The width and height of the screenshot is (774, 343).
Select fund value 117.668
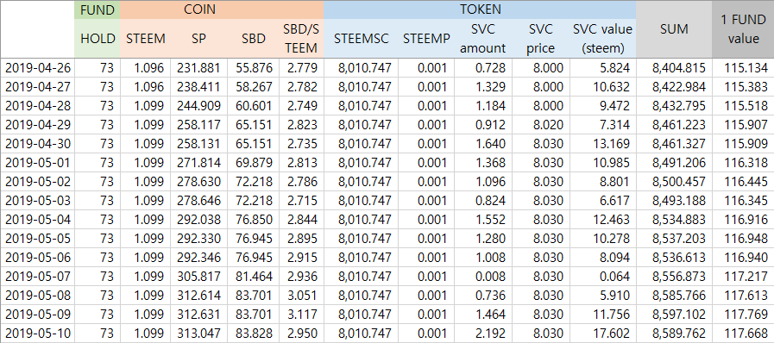[743, 334]
